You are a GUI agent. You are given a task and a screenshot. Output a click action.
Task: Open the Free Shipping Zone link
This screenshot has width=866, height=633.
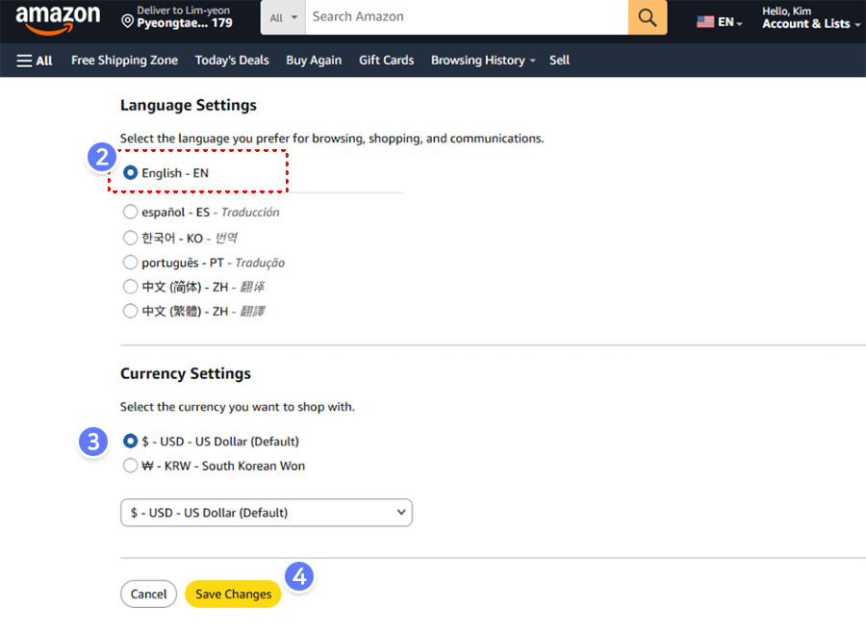124,60
